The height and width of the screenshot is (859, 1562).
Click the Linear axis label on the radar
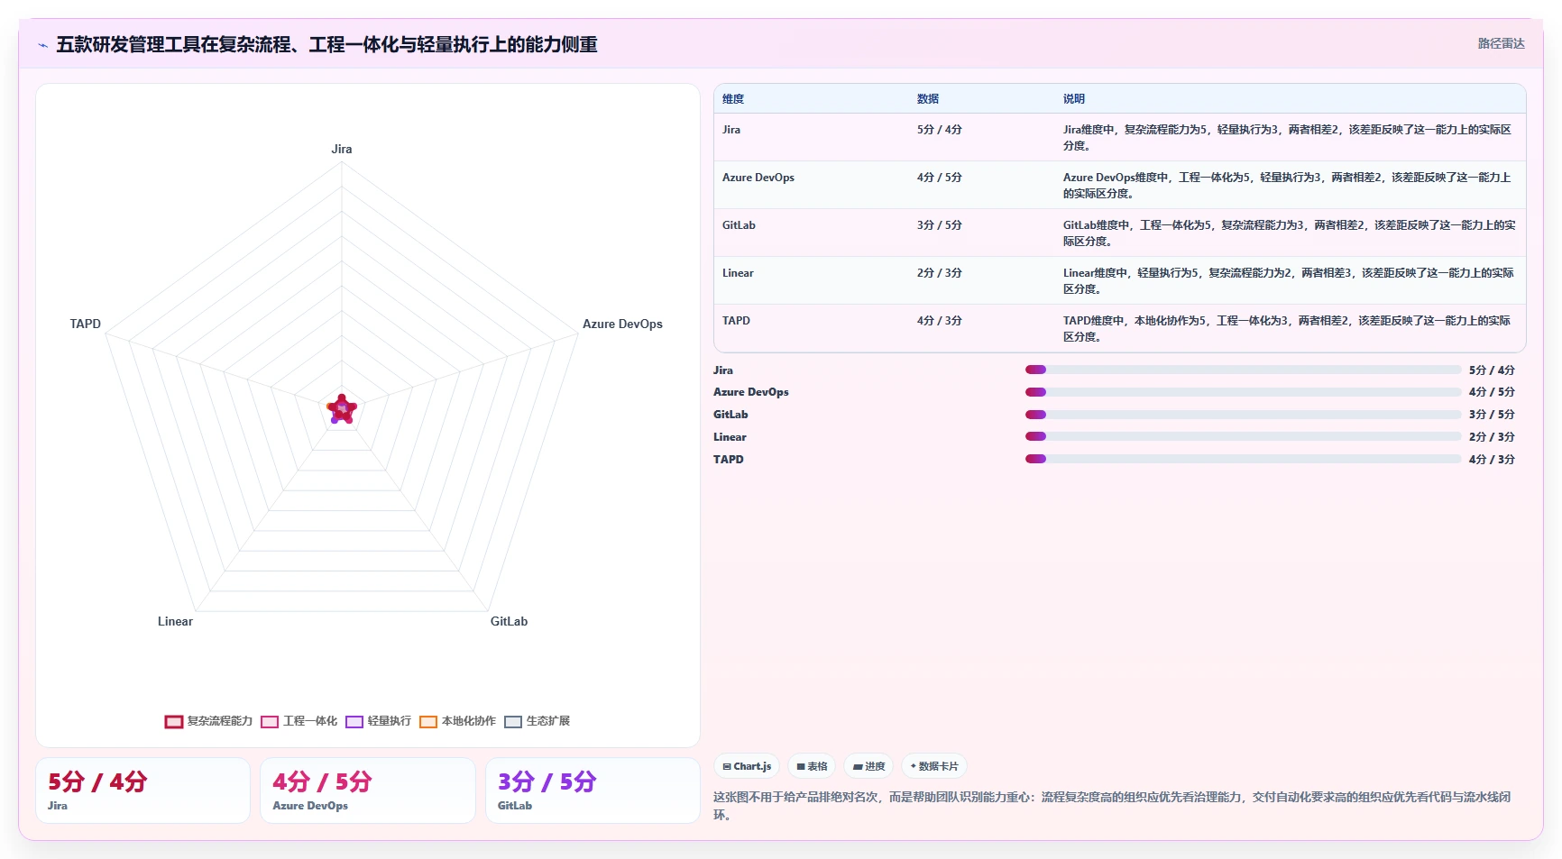[x=175, y=622]
